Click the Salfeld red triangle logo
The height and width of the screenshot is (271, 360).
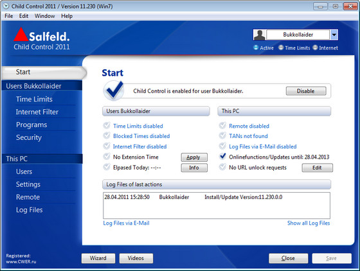click(x=21, y=35)
